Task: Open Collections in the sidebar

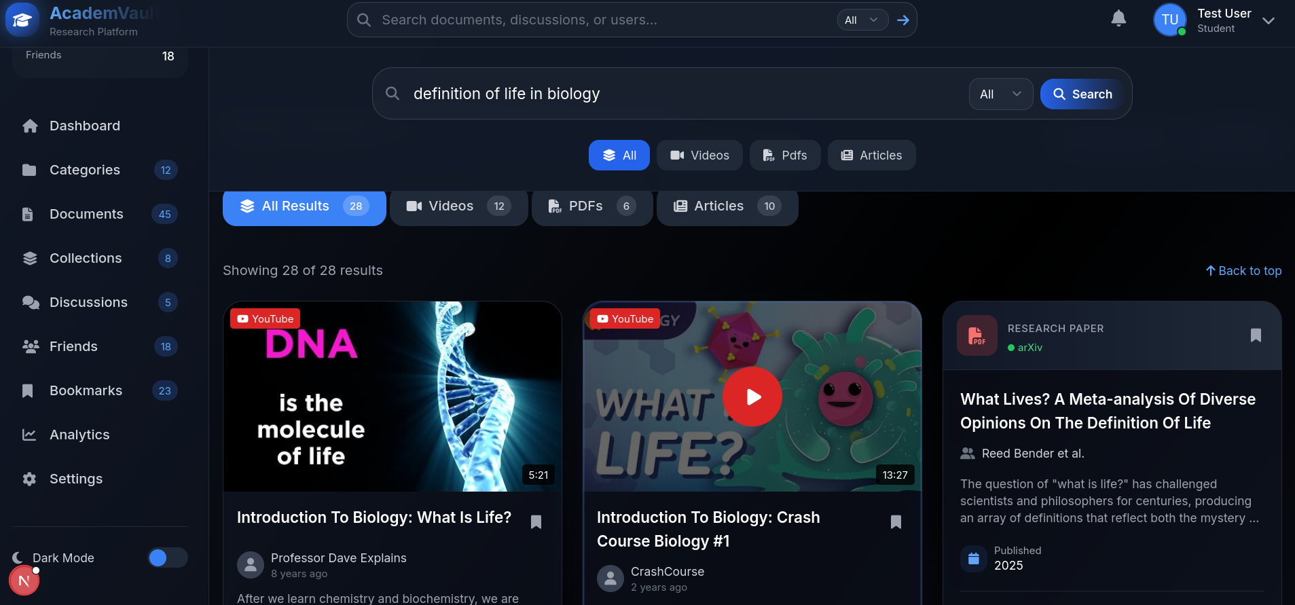Action: pos(100,258)
